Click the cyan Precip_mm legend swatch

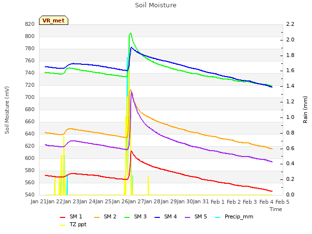(x=218, y=217)
